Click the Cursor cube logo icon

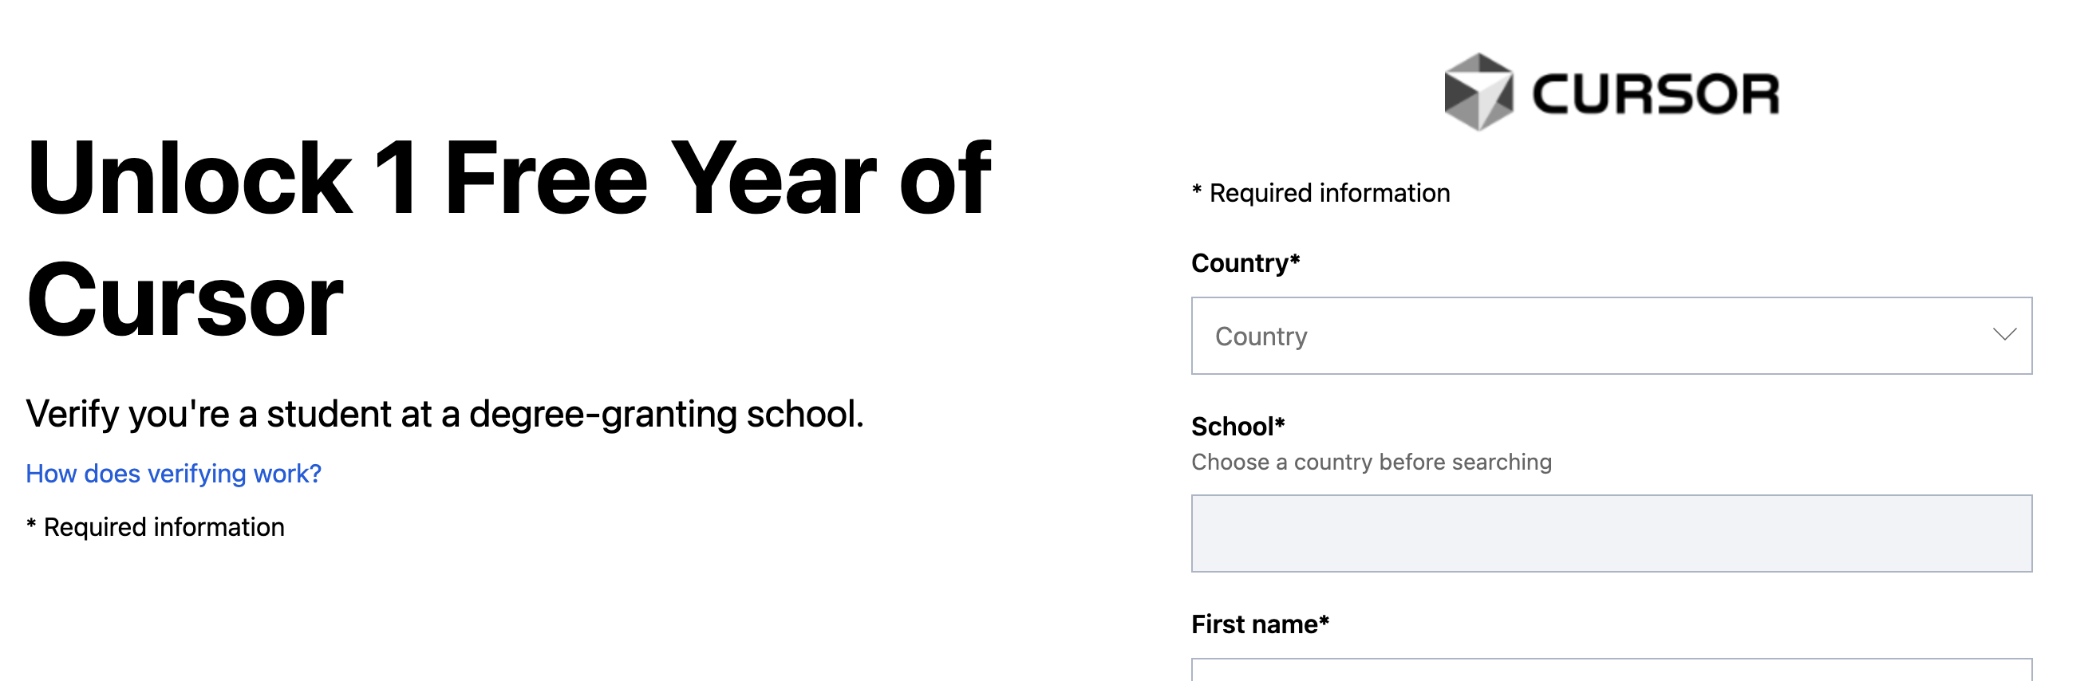(1478, 92)
